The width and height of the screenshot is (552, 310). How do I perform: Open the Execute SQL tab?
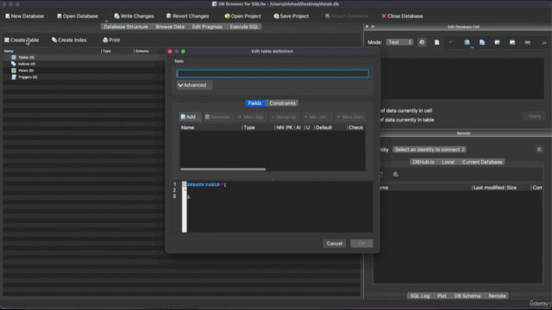pyautogui.click(x=244, y=27)
